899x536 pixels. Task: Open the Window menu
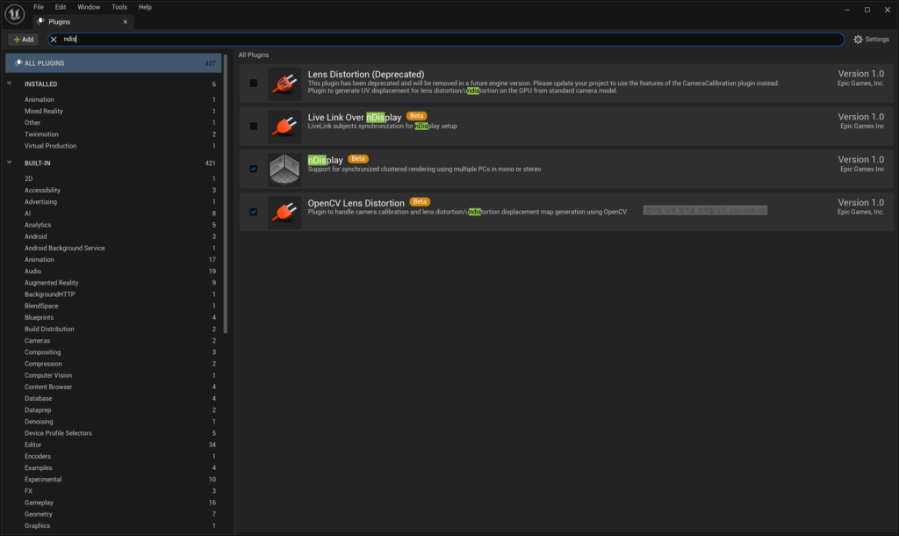89,7
